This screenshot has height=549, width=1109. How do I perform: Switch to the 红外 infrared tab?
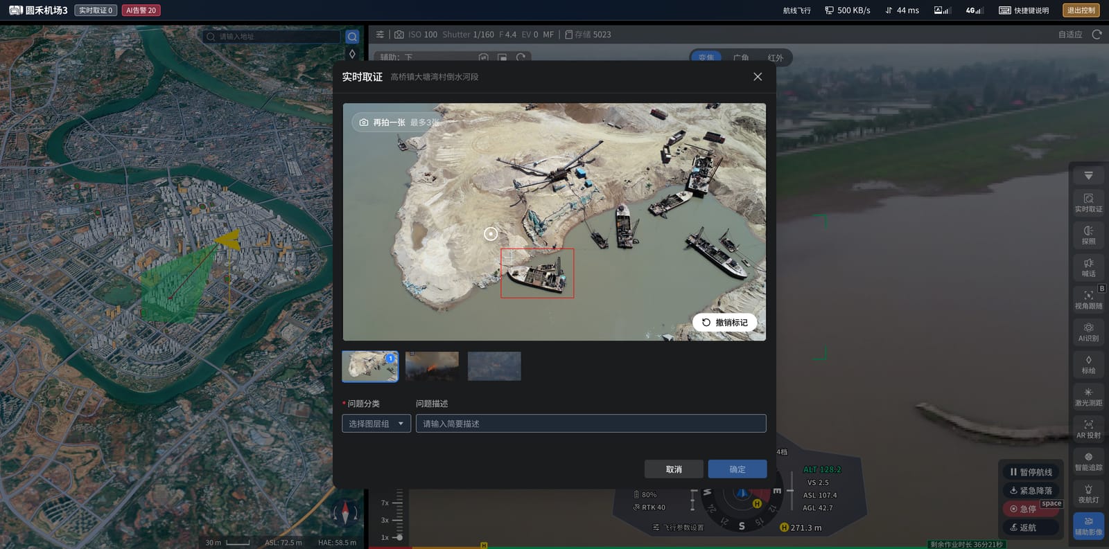coord(775,57)
